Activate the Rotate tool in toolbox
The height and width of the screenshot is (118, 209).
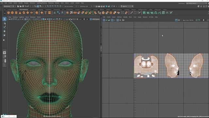tap(4, 35)
